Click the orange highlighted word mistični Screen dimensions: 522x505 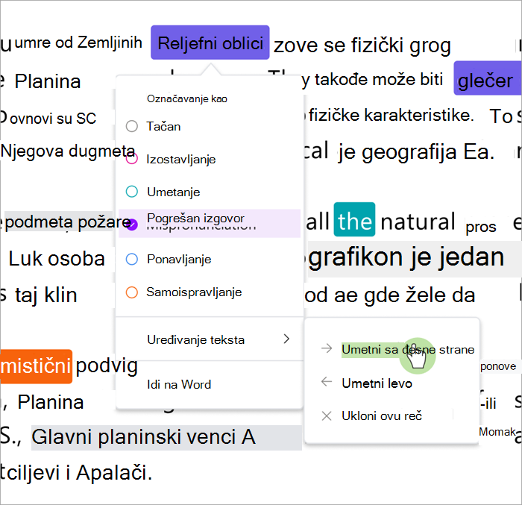[36, 366]
